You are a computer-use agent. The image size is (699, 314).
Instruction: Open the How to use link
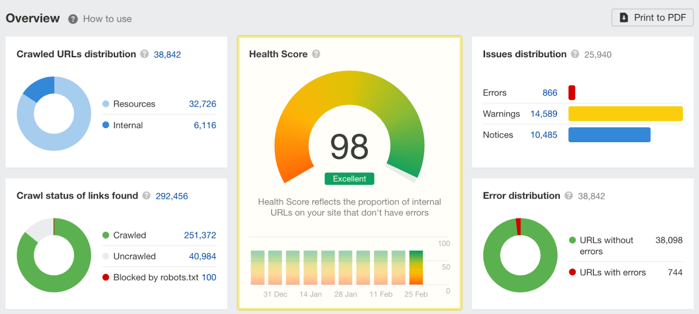[x=107, y=19]
